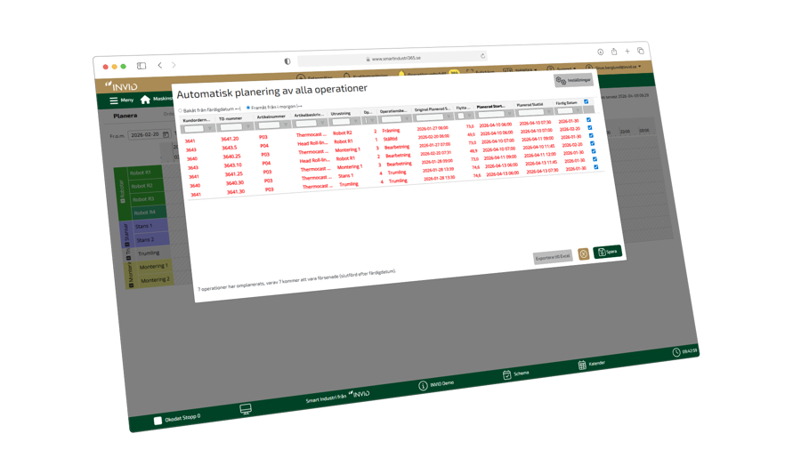Click the Okodat Stopp 0 indicator
This screenshot has height=450, width=801.
click(x=177, y=417)
